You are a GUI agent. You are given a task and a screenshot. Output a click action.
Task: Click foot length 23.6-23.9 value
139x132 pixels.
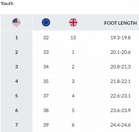click(121, 110)
